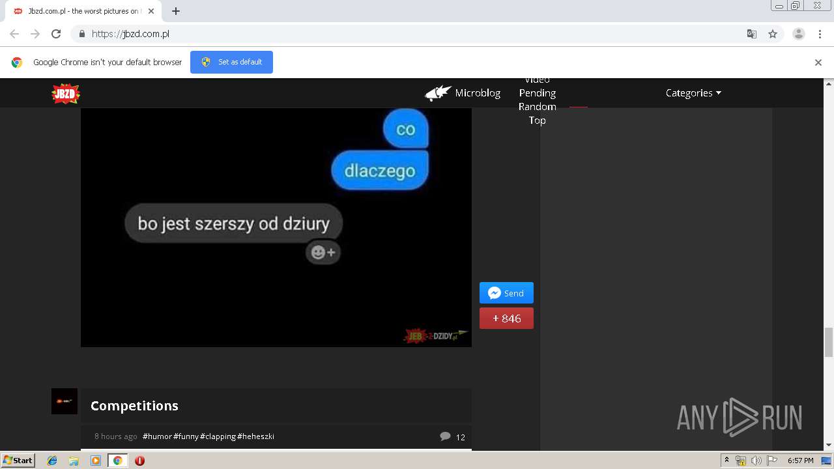Open the Action Center flag icon
The image size is (834, 469).
point(772,461)
